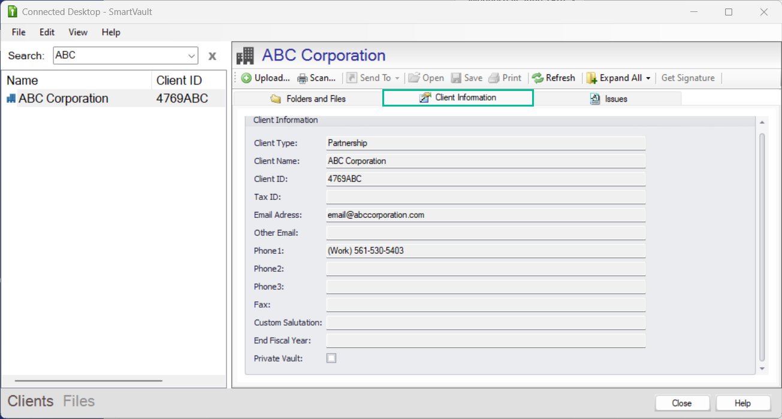Viewport: 782px width, 419px height.
Task: Toggle the Private Vault checkbox
Action: (x=331, y=358)
